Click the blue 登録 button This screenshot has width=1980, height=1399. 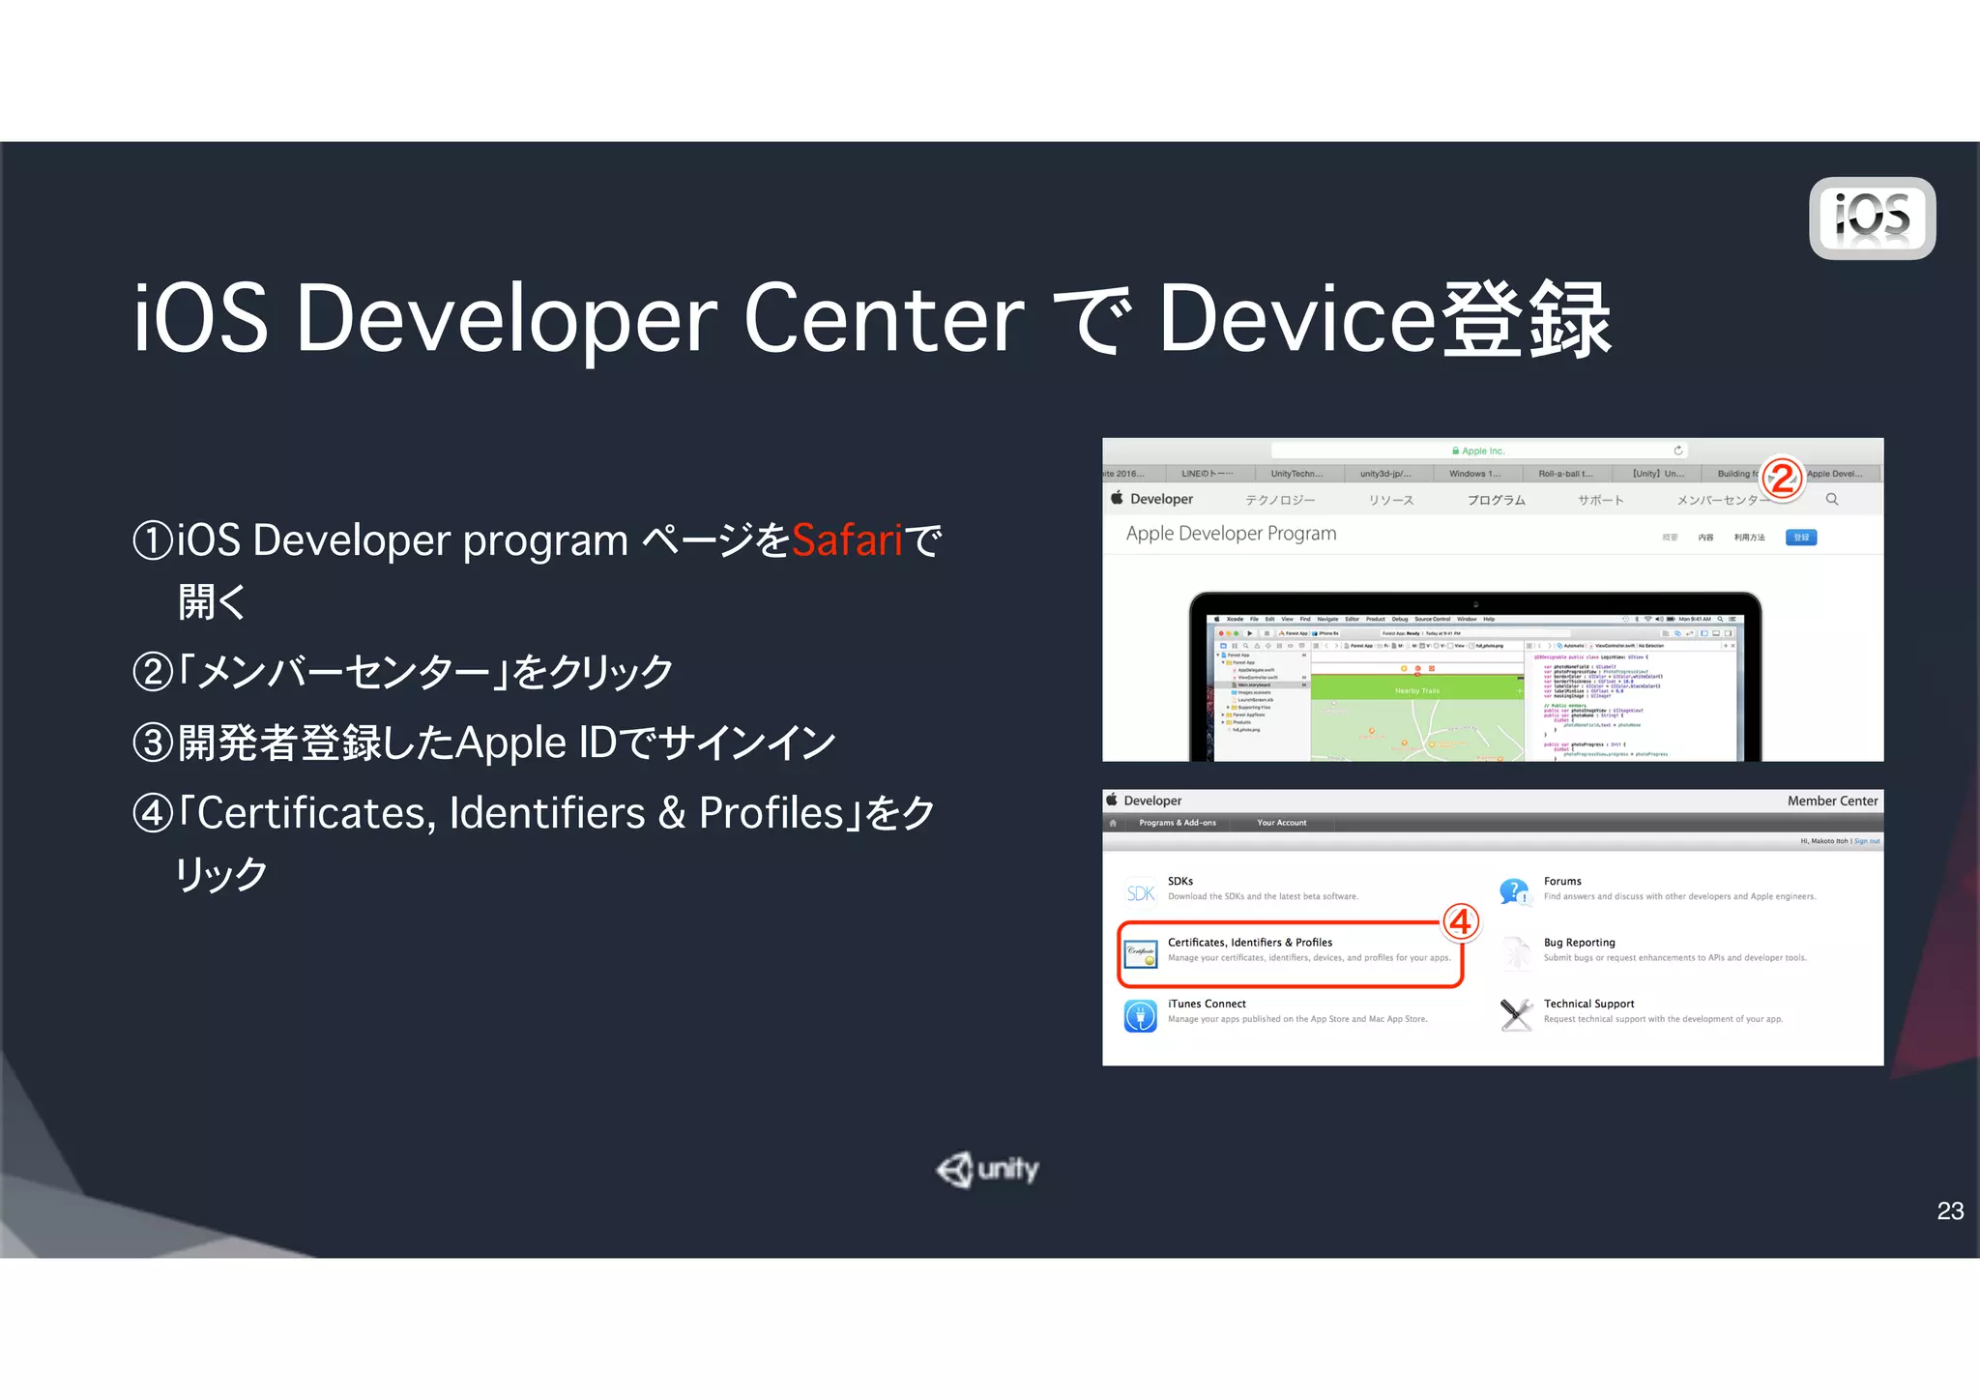click(x=1801, y=538)
